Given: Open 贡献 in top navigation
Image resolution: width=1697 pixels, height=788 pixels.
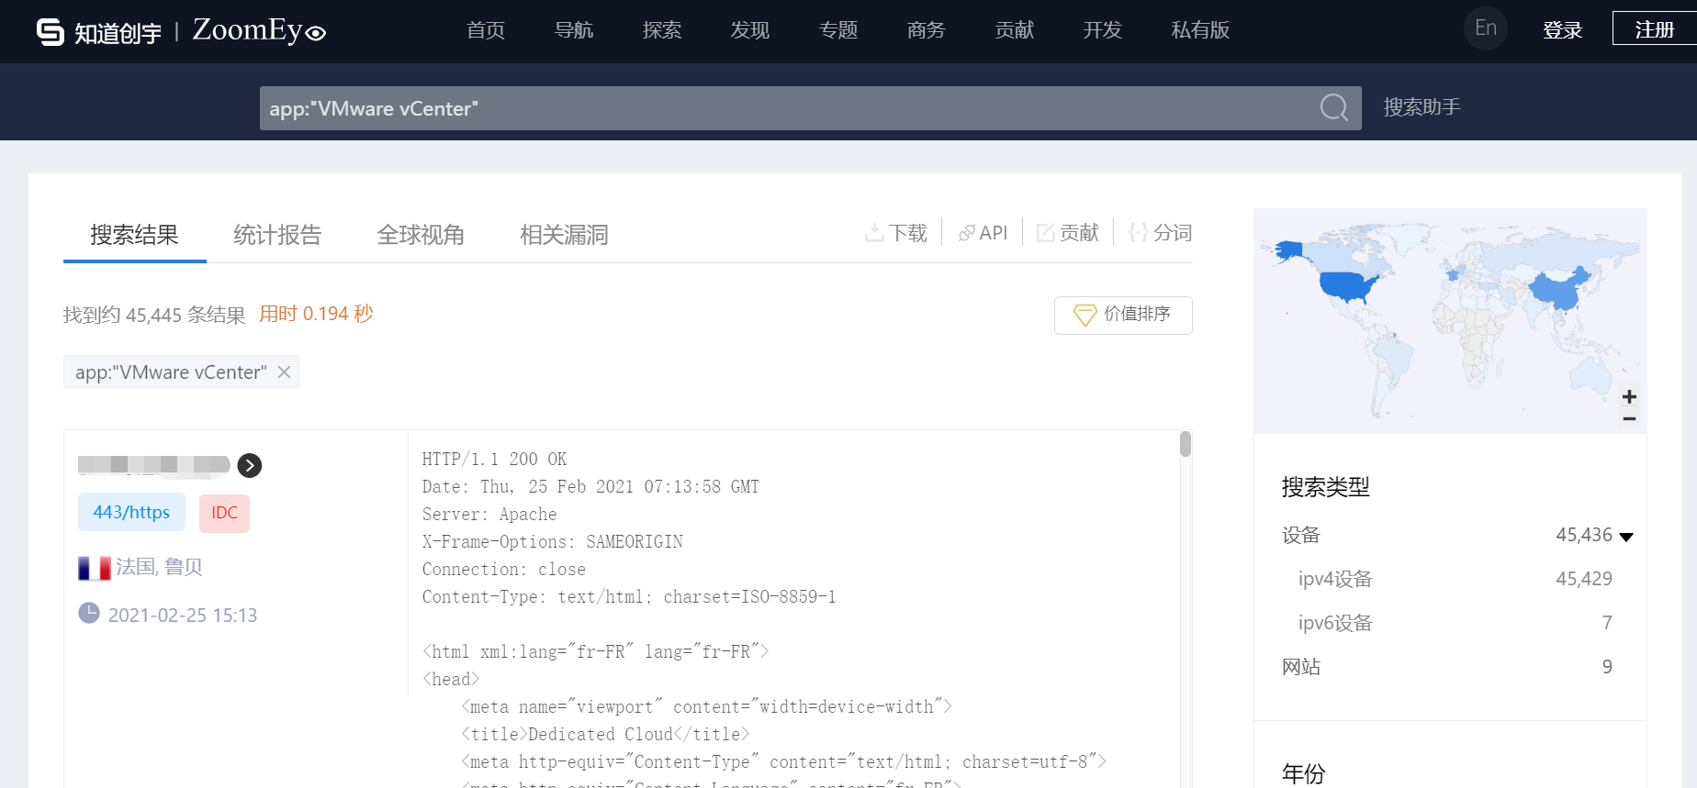Looking at the screenshot, I should pos(1015,30).
